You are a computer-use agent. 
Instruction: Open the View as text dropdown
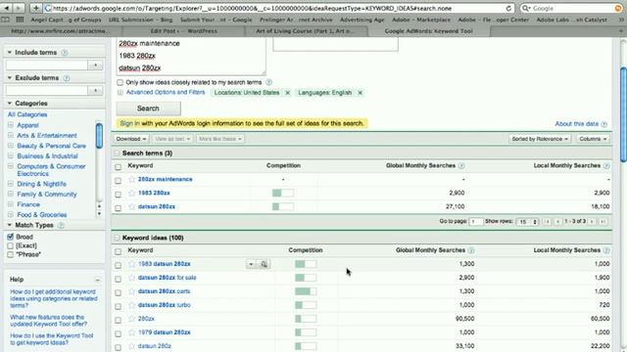(x=172, y=139)
